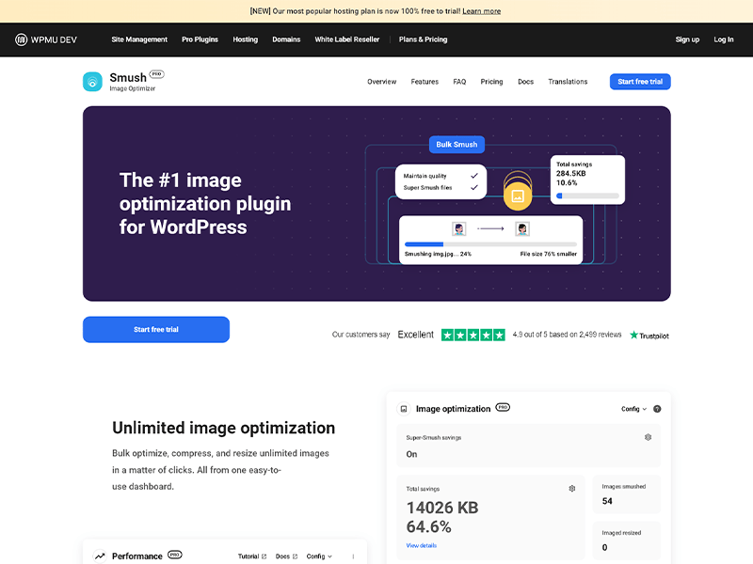
Task: Click the "File size 76% smaller" text
Action: click(x=549, y=254)
